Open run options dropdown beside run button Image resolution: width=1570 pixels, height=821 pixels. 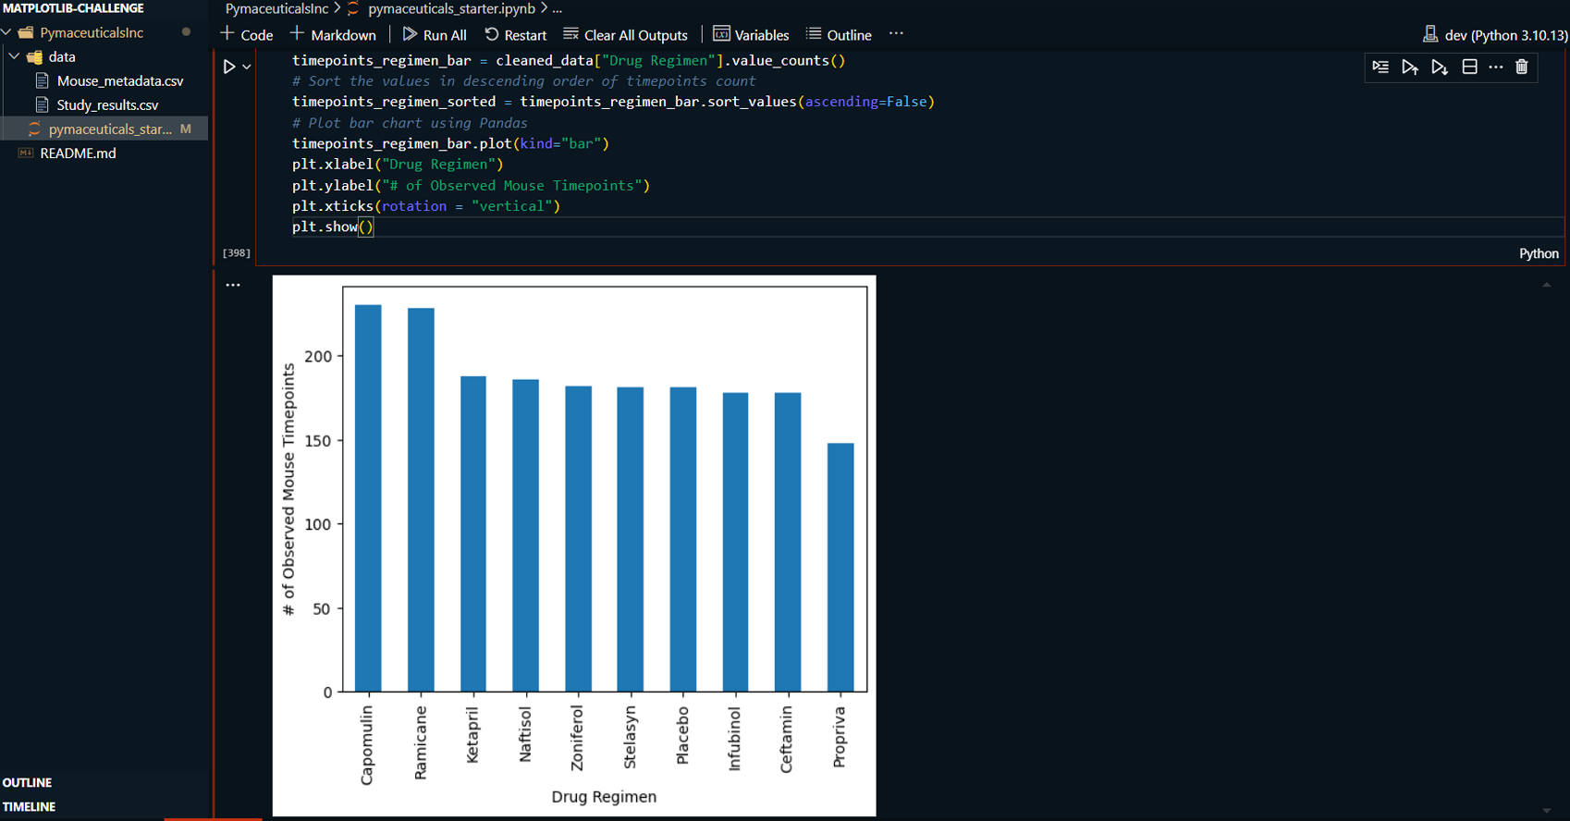[x=247, y=67]
